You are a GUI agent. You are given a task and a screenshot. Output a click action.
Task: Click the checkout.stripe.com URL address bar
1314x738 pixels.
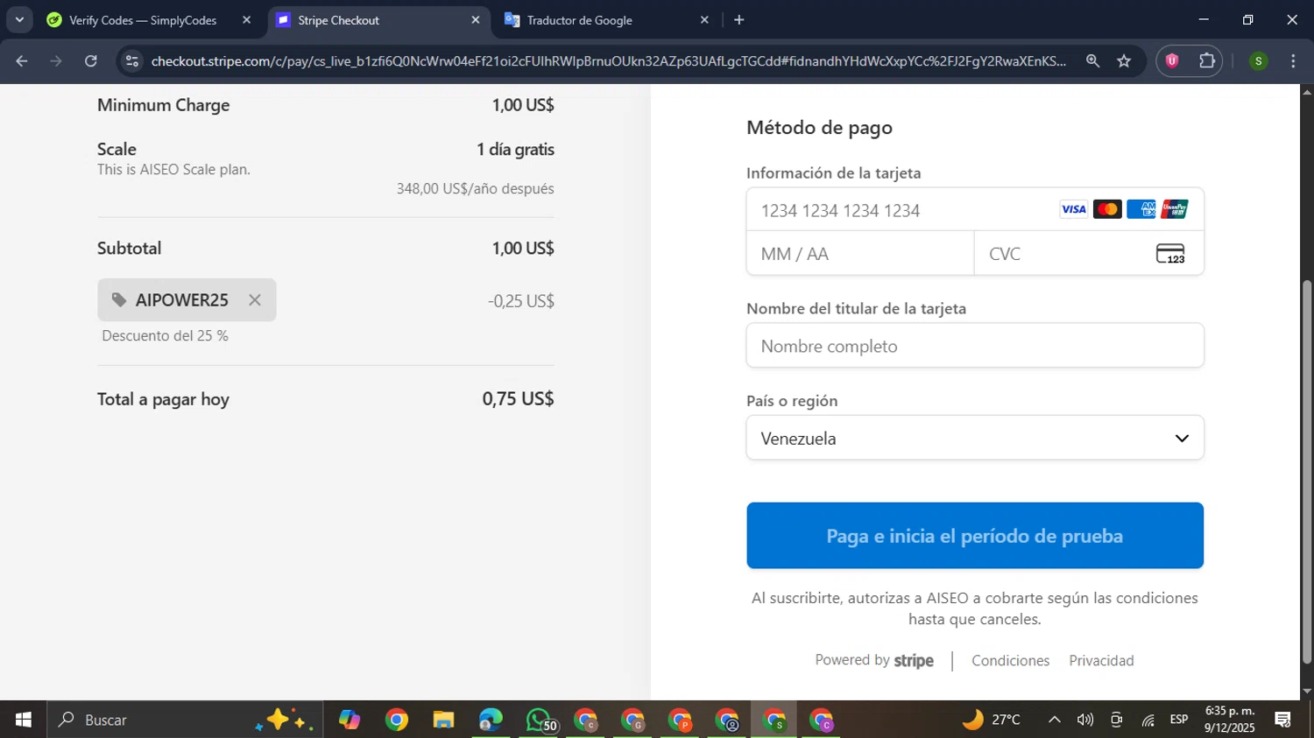pyautogui.click(x=608, y=61)
